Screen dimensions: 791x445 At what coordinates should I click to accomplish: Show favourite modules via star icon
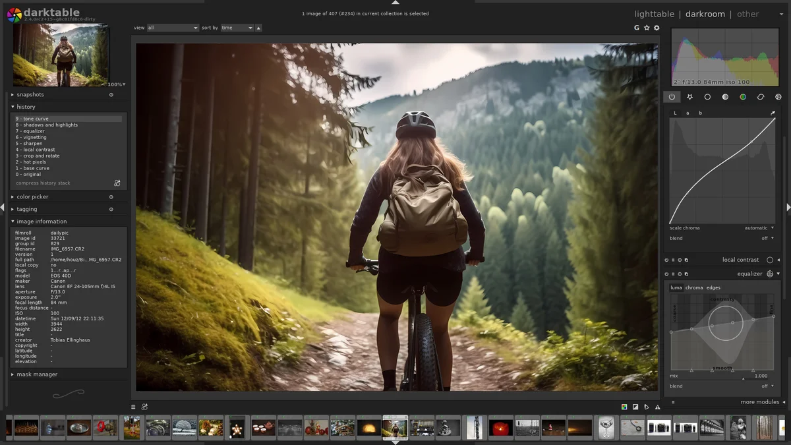[689, 97]
